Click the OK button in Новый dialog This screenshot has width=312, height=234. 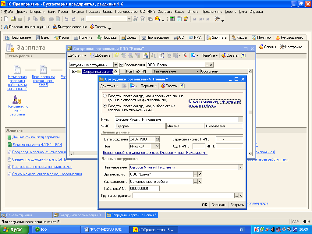[x=204, y=205]
